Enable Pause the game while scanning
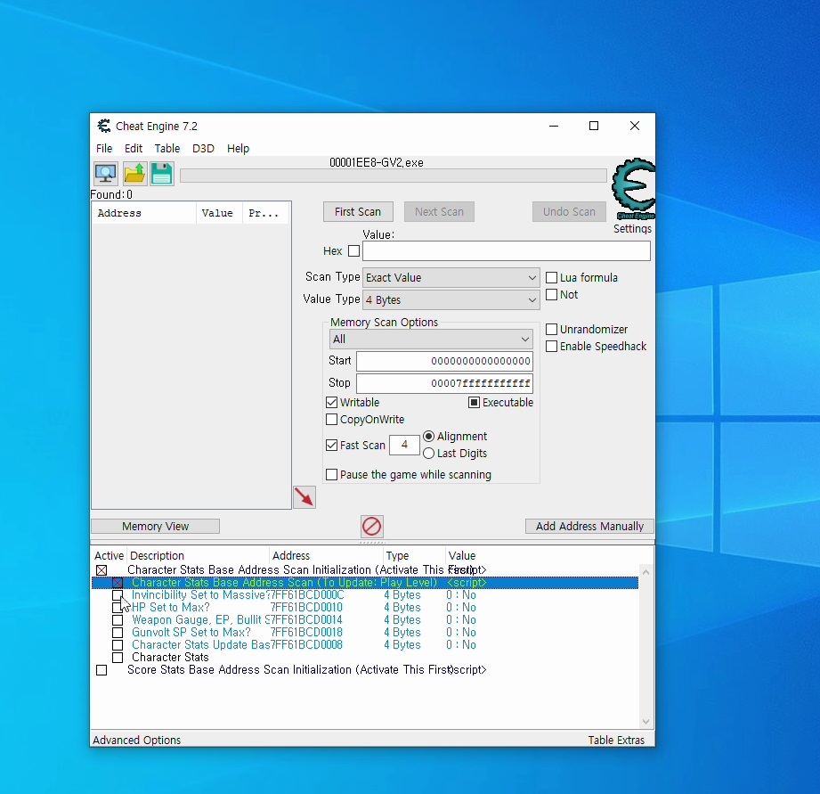Viewport: 820px width, 794px height. pos(331,475)
